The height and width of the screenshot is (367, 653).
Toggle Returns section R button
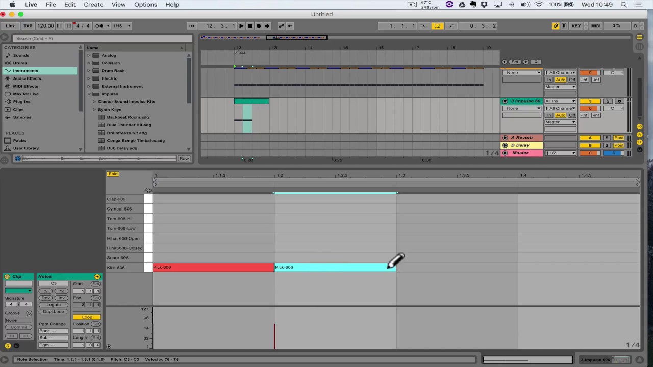pyautogui.click(x=640, y=134)
